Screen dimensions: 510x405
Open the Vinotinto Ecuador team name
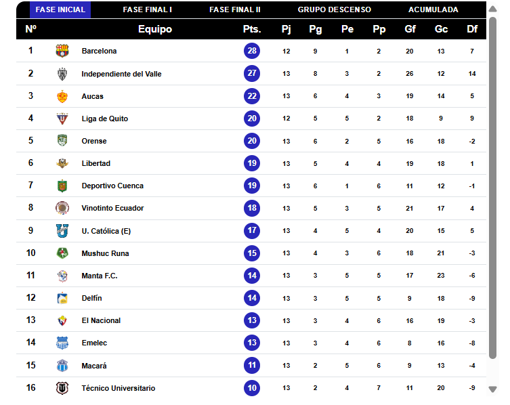click(112, 208)
